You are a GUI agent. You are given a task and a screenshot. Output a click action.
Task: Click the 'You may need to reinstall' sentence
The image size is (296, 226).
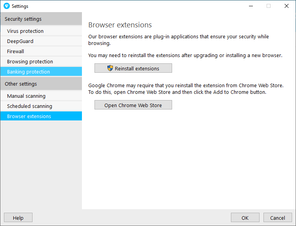(185, 56)
